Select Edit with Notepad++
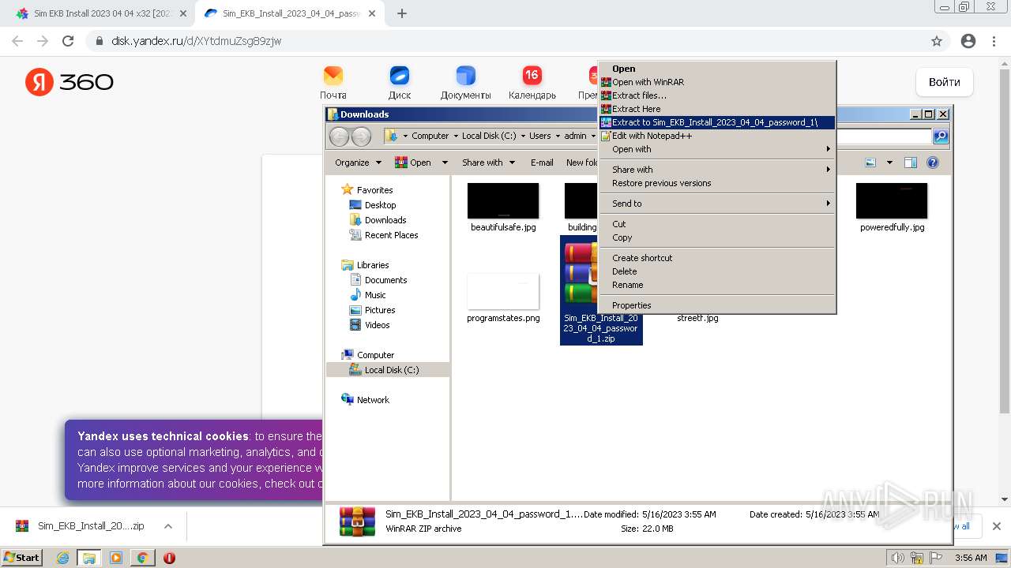Image resolution: width=1011 pixels, height=568 pixels. [717, 136]
